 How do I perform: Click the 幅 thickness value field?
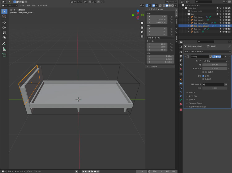click(x=214, y=65)
